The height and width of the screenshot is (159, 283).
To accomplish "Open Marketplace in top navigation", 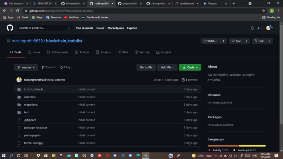I will (x=116, y=28).
